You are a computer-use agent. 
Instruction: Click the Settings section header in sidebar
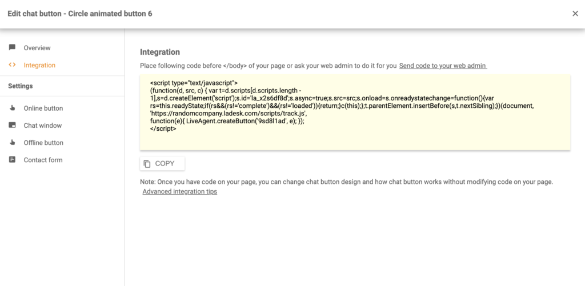[21, 86]
